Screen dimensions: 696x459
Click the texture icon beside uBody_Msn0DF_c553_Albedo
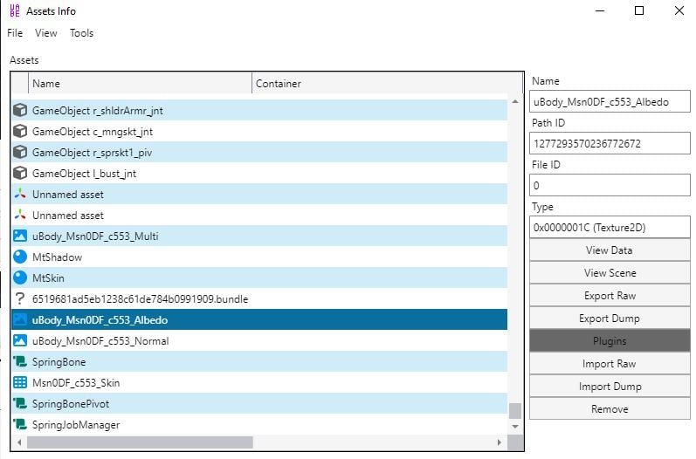[x=20, y=319]
